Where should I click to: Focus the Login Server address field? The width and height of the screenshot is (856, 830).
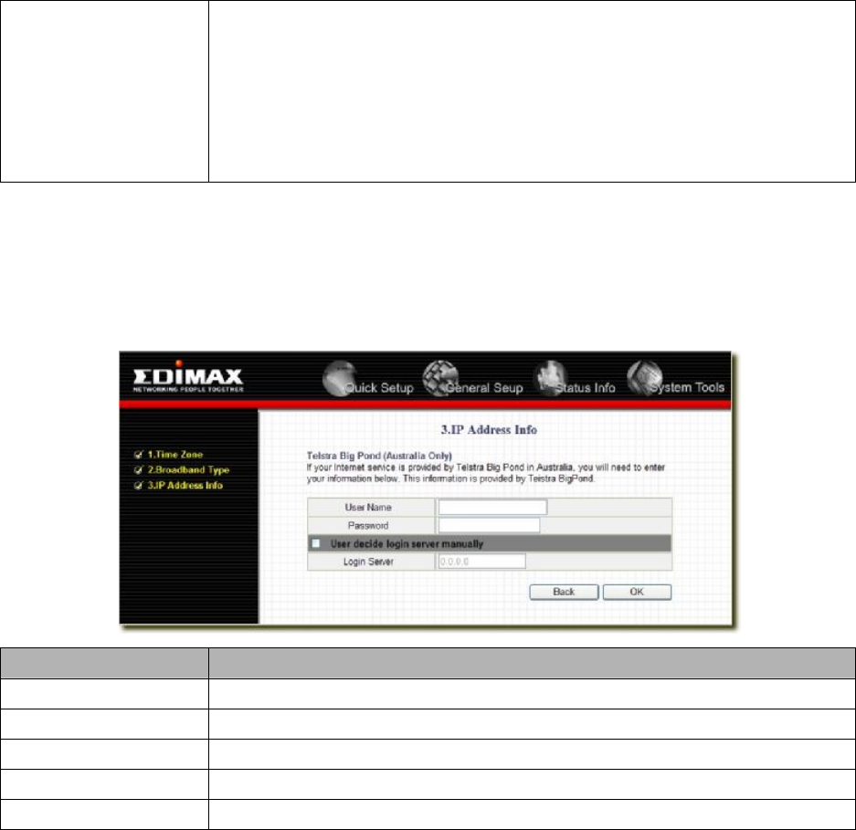click(481, 562)
